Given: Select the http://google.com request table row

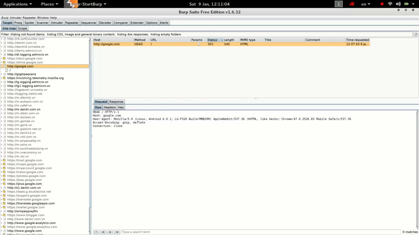Looking at the screenshot, I should tap(231, 44).
